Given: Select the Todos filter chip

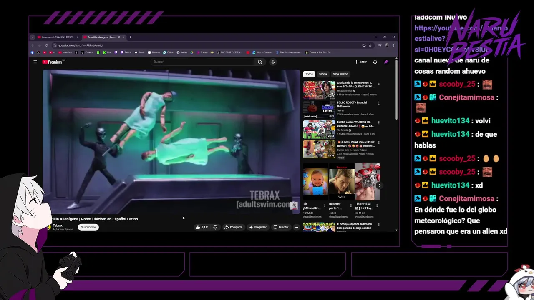Looking at the screenshot, I should tap(309, 74).
